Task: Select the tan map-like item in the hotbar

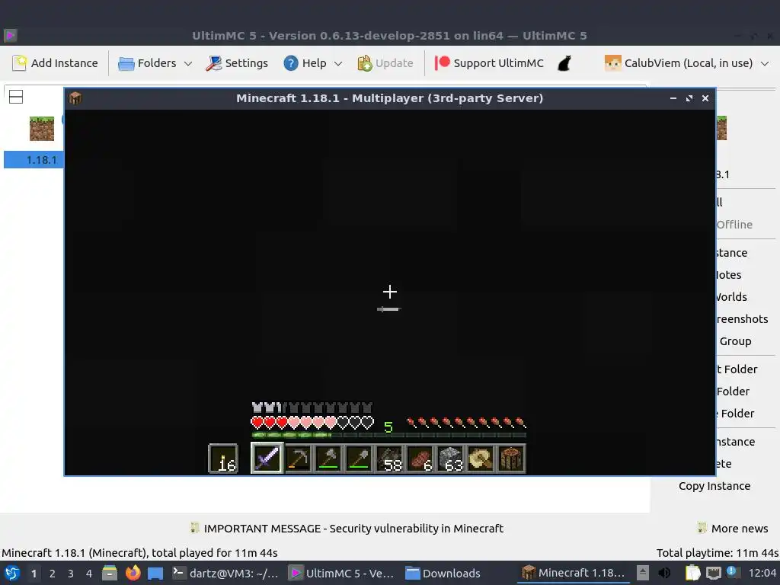Action: point(481,458)
